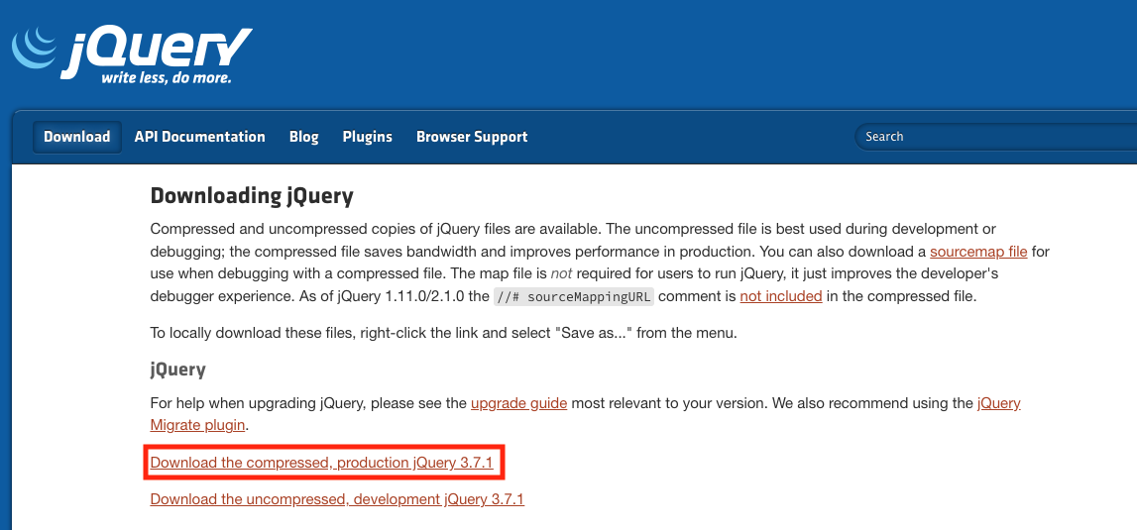The image size is (1137, 530).
Task: Open the Download nav tab
Action: coord(77,137)
